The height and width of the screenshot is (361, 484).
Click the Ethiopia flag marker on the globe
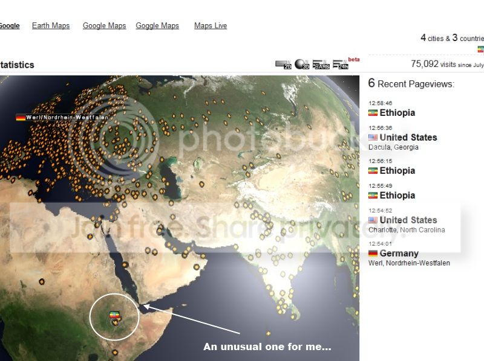tap(114, 315)
